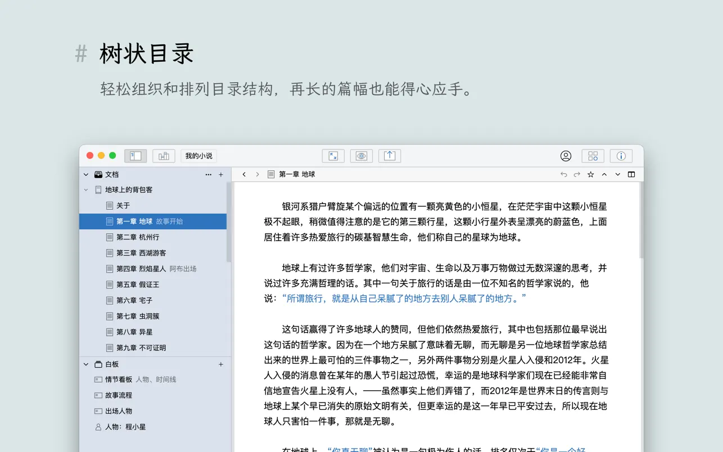
Task: Place cursor in first paragraph 银河系猎户臂
Action: (436, 222)
